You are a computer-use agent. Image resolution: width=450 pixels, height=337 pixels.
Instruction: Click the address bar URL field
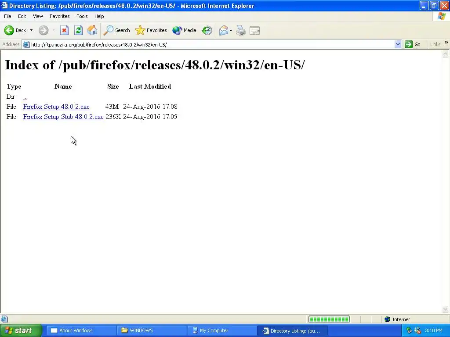pos(212,44)
